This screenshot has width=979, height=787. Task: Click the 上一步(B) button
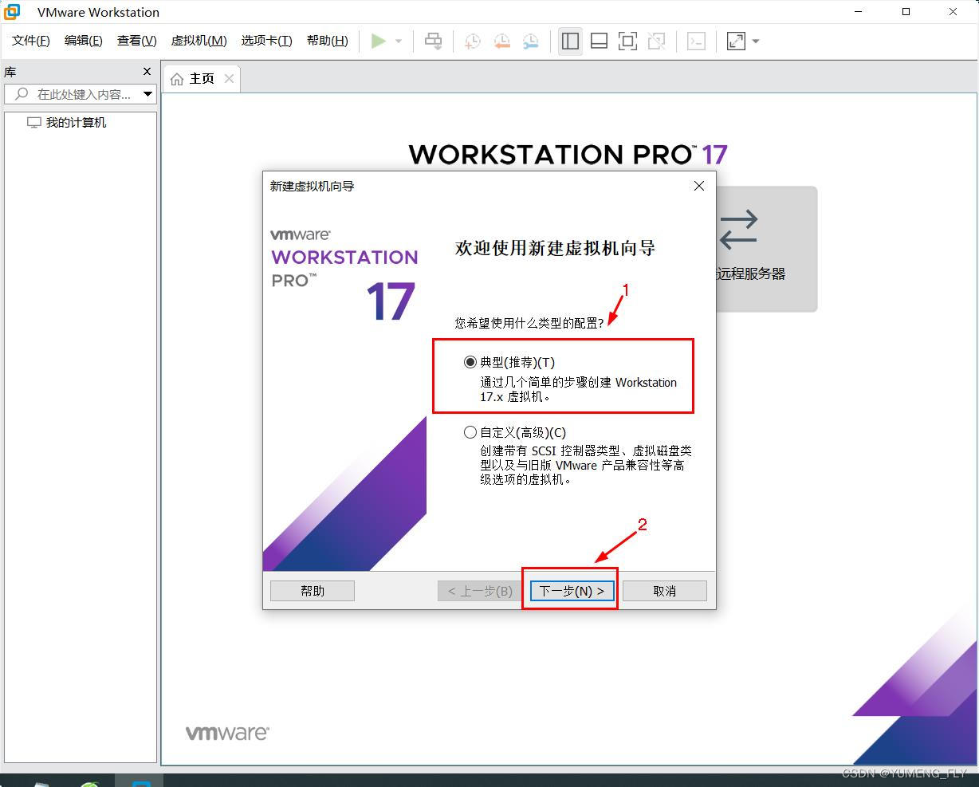(x=480, y=591)
